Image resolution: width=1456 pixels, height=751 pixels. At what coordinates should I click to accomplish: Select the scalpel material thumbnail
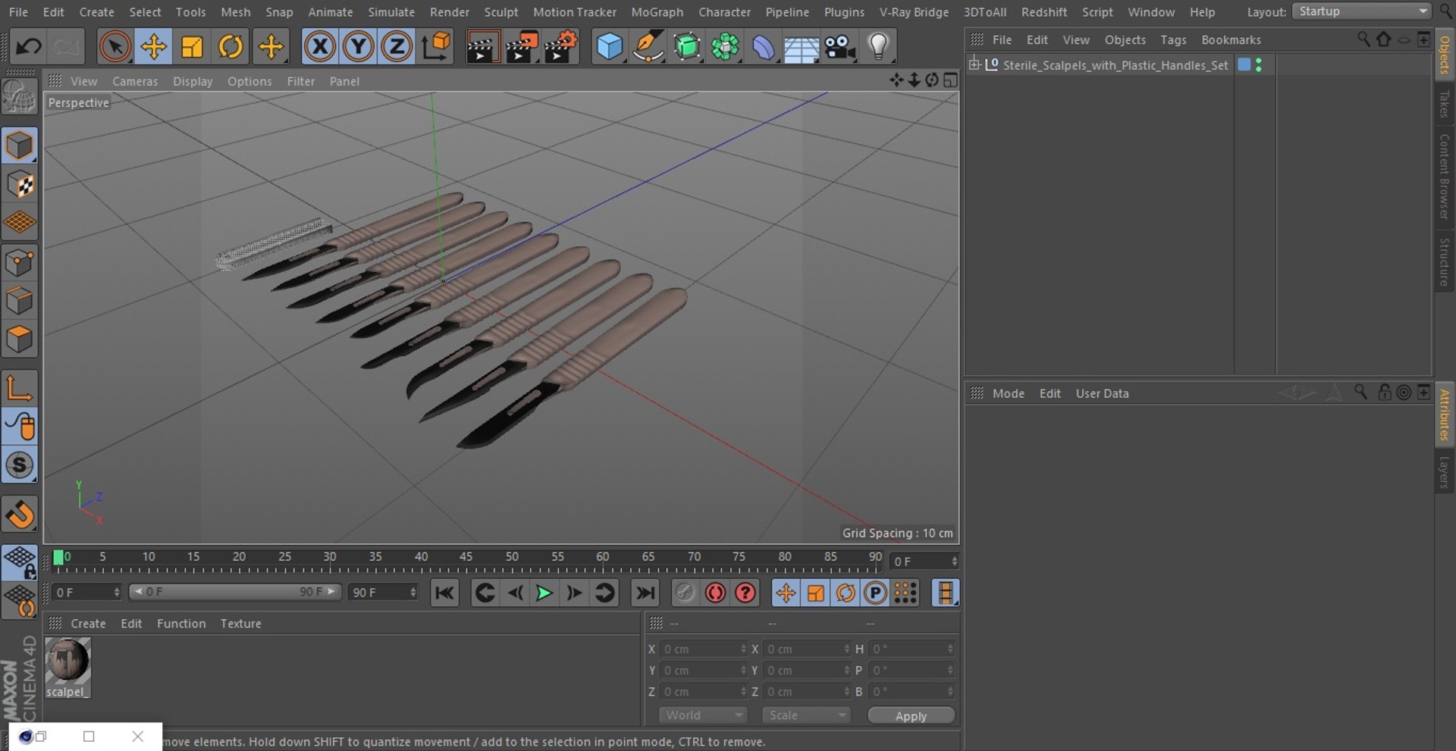(67, 661)
